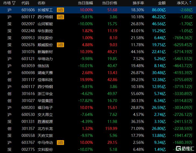
Task: Select stock code 000558
Action: (x=28, y=136)
